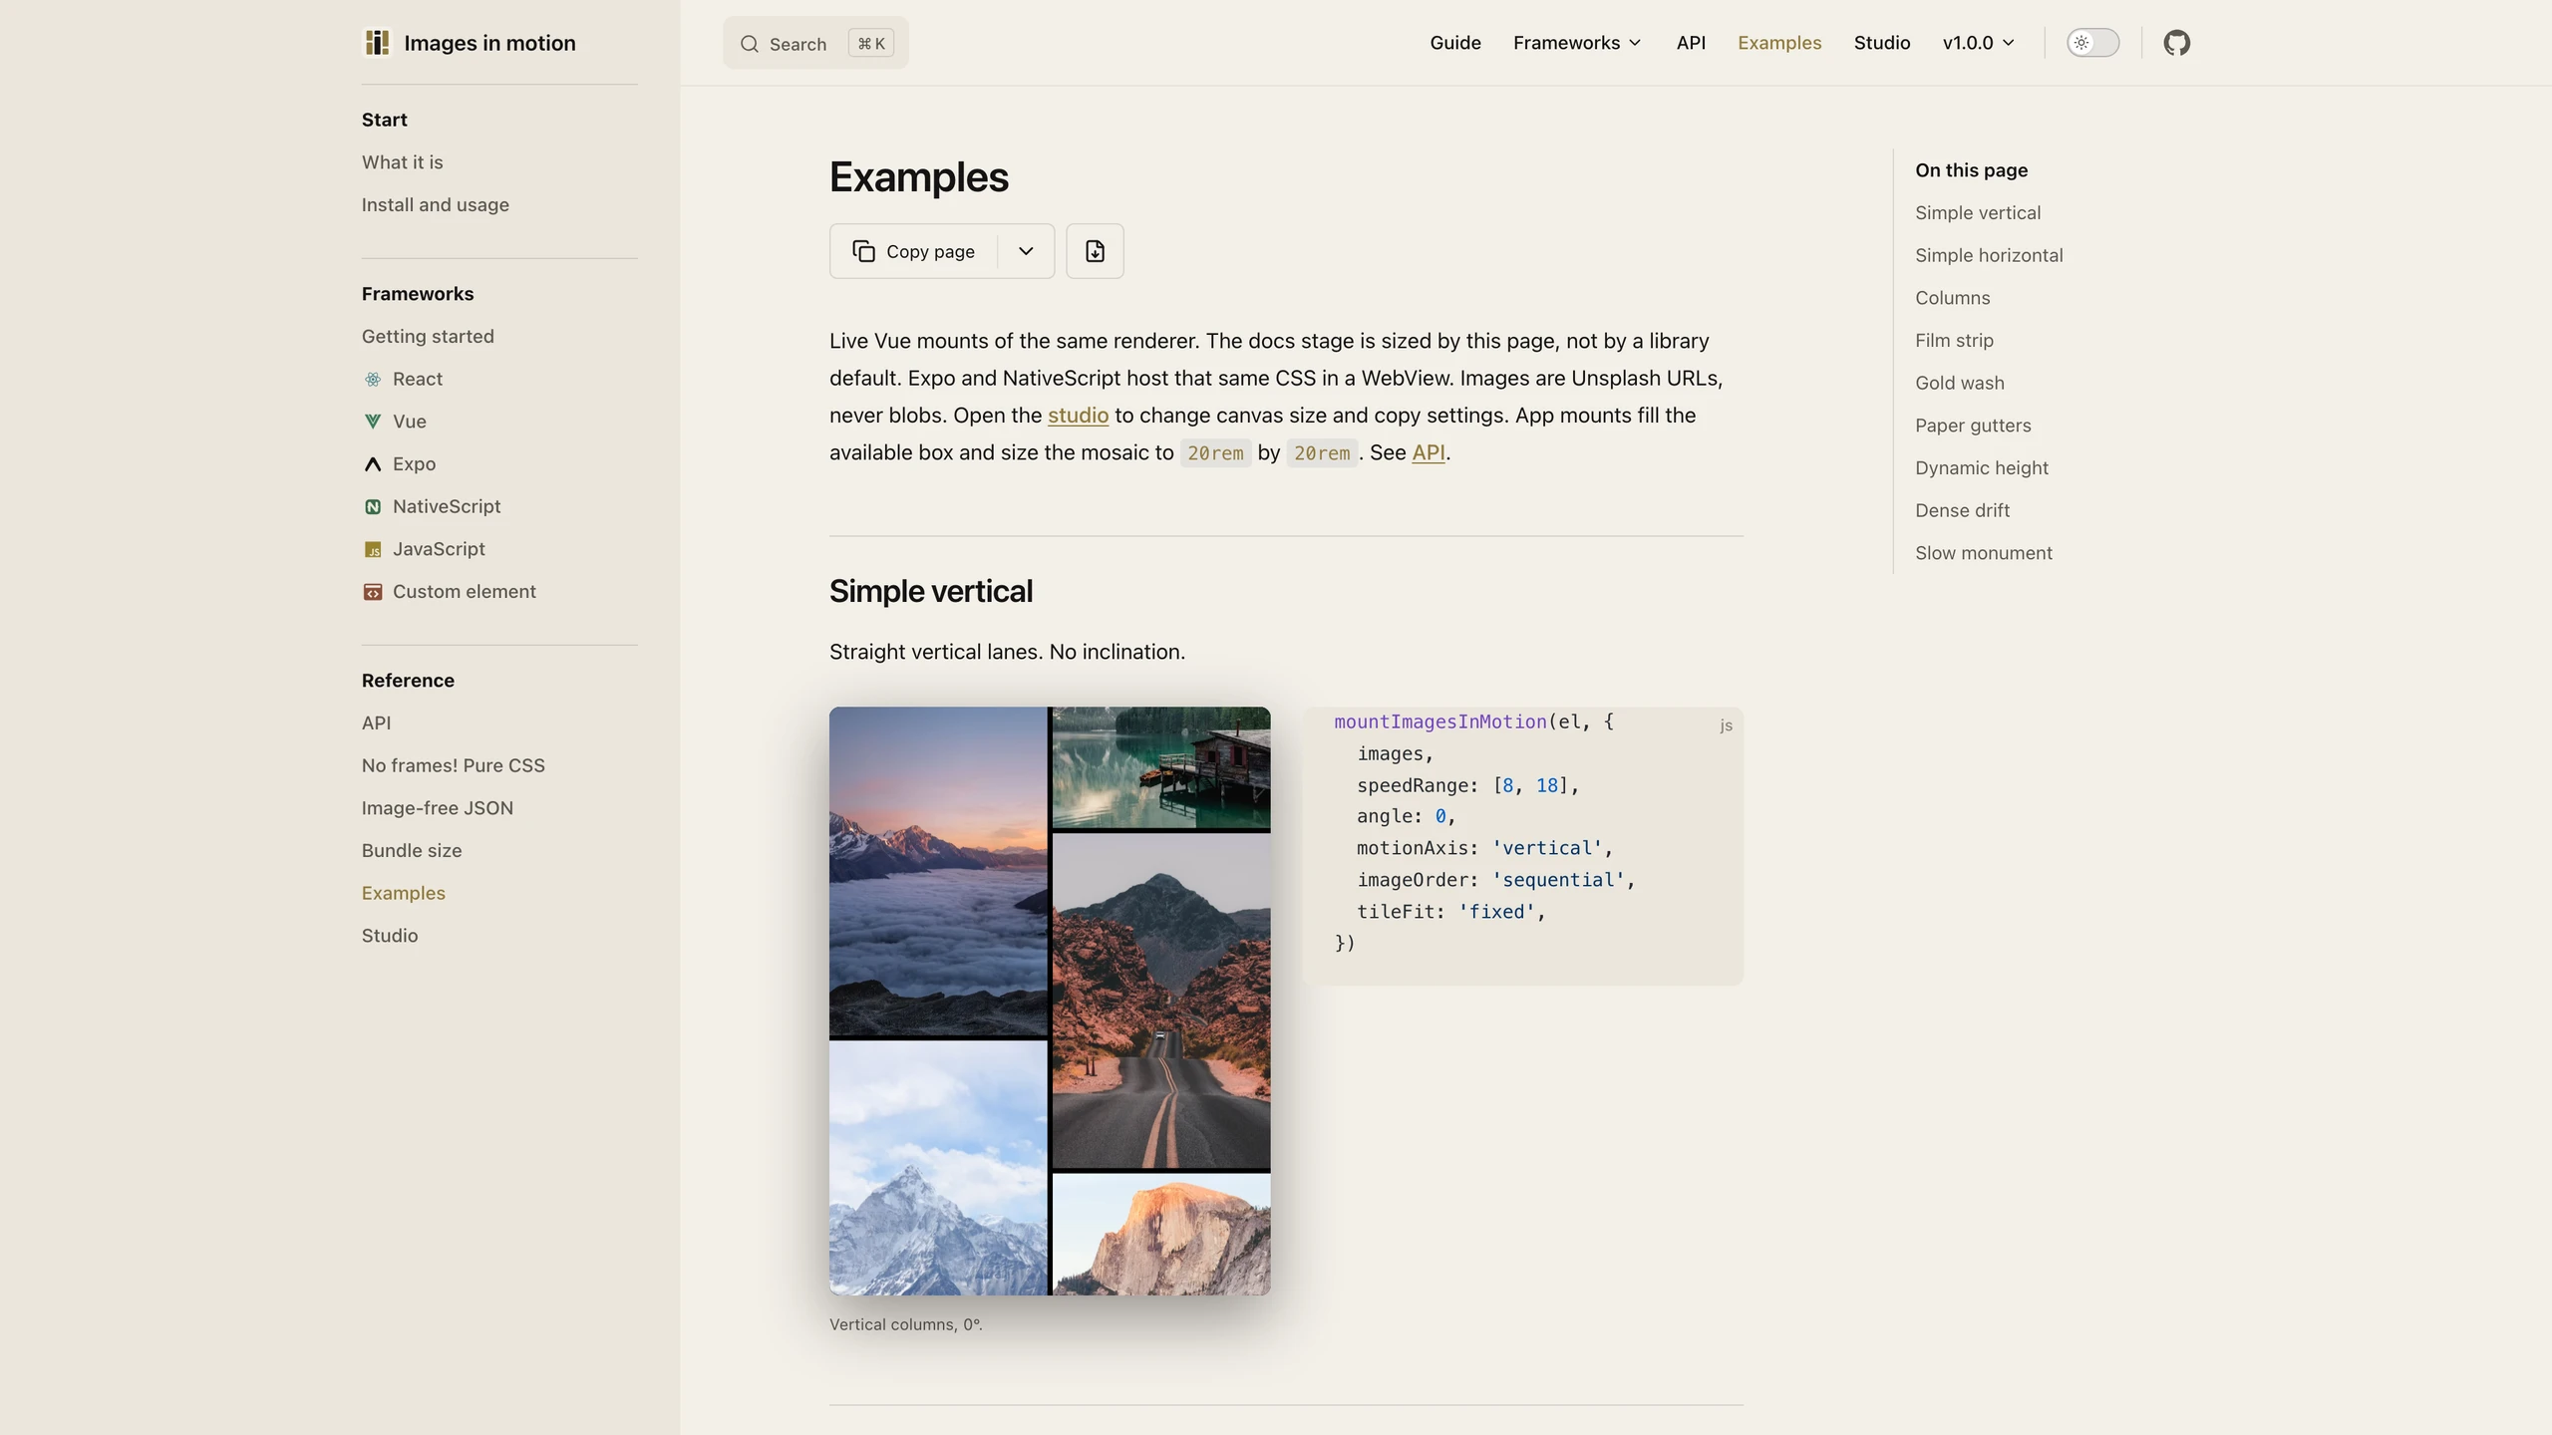Select Examples in sidebar Reference
Image resolution: width=2552 pixels, height=1435 pixels.
tap(403, 894)
